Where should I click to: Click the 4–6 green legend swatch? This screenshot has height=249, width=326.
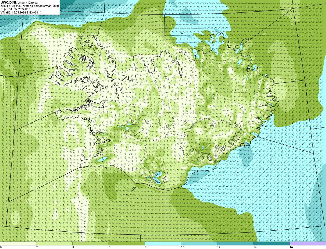(90, 243)
